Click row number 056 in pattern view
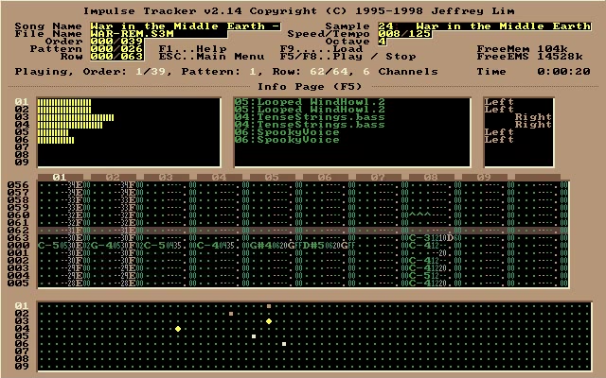This screenshot has height=378, width=606. [18, 185]
